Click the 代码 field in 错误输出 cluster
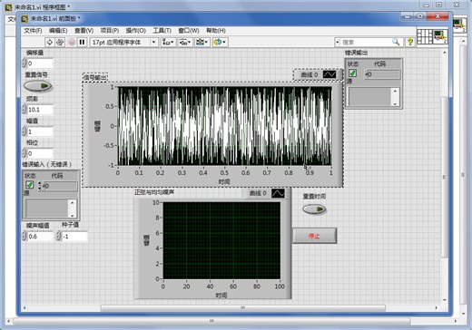The width and height of the screenshot is (472, 330). [382, 74]
